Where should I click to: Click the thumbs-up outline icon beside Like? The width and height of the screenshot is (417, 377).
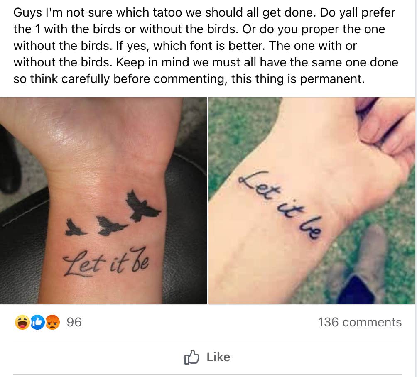click(191, 357)
